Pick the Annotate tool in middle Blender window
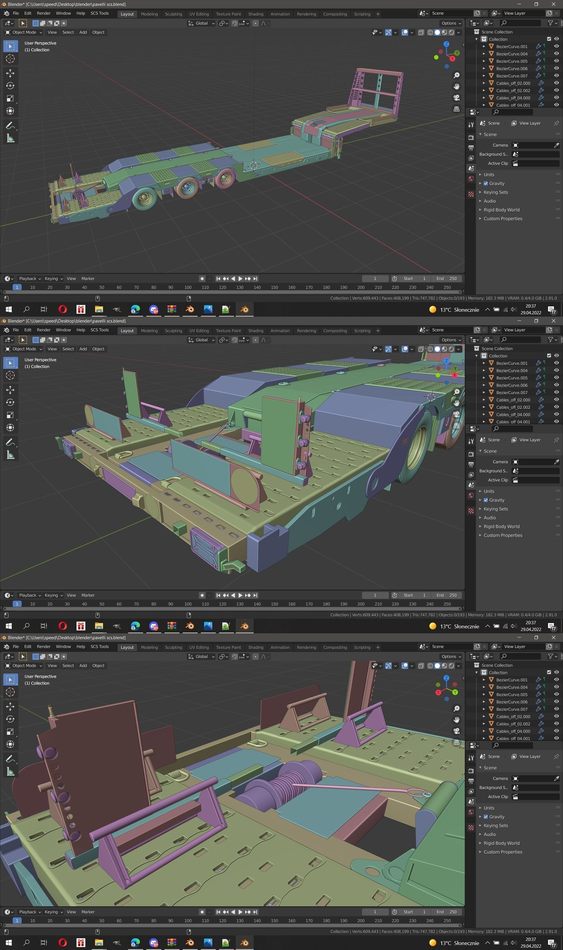The width and height of the screenshot is (563, 950). [x=10, y=442]
